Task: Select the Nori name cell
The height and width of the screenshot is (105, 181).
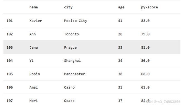Action: click(x=34, y=101)
